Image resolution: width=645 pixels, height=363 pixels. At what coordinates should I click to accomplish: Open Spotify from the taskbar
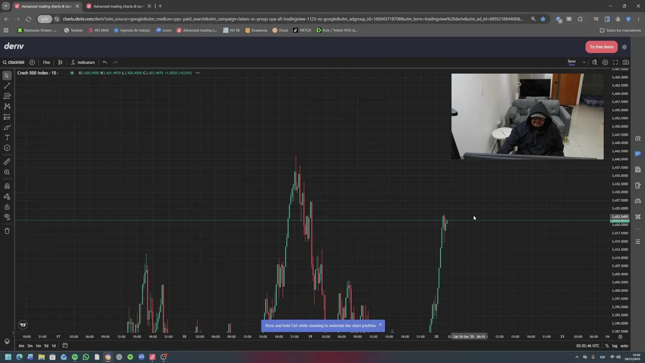pyautogui.click(x=75, y=357)
